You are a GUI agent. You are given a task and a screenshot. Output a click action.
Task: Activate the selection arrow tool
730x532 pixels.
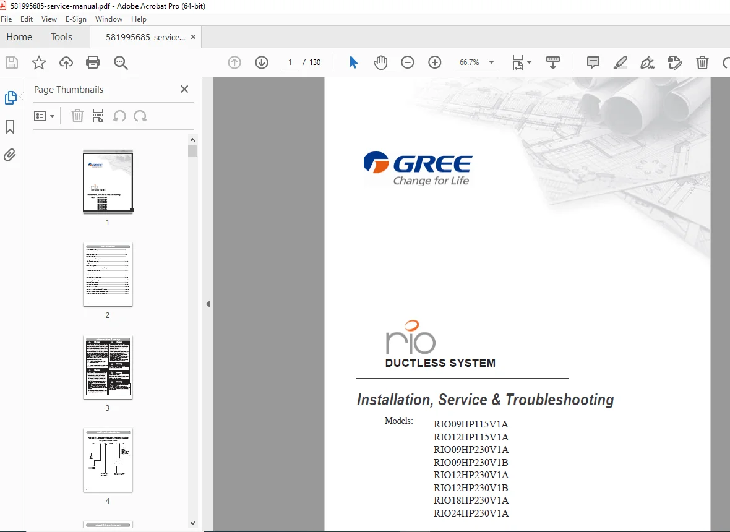pos(353,62)
